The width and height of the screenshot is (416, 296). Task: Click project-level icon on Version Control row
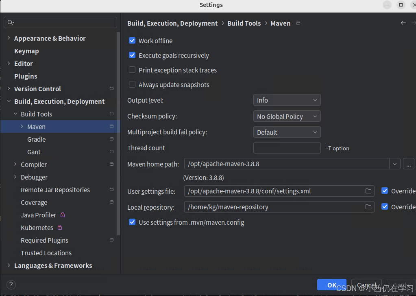click(x=112, y=88)
